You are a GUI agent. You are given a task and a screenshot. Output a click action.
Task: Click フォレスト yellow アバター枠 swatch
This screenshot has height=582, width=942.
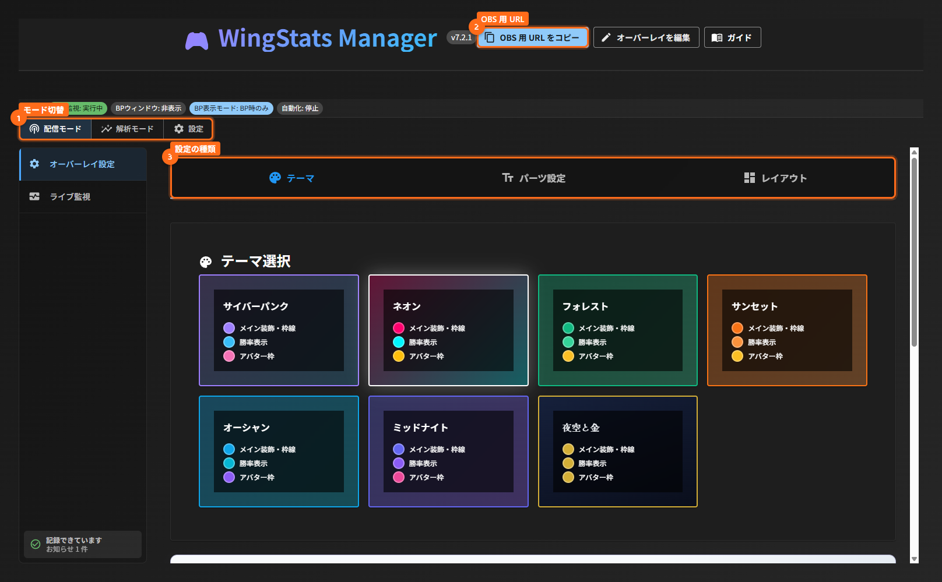coord(568,356)
